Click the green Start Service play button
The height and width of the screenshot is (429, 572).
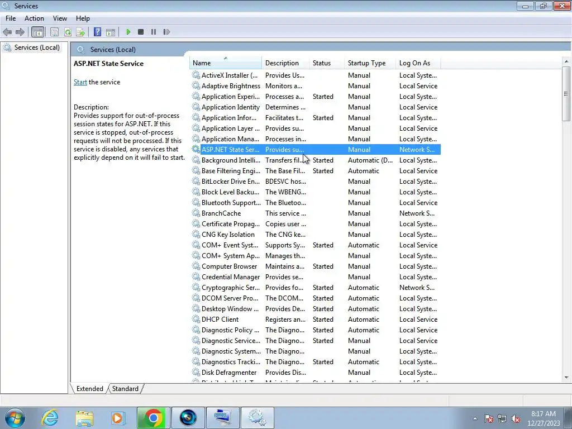click(x=128, y=32)
